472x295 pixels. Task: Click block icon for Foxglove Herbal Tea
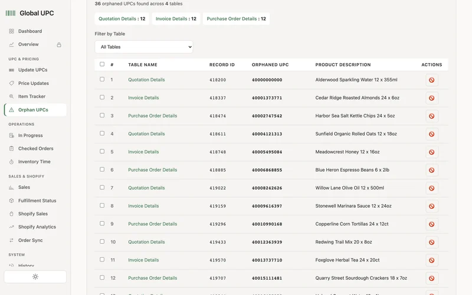(x=432, y=260)
